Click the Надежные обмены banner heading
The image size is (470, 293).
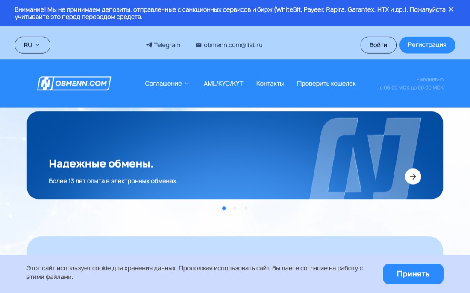(101, 164)
